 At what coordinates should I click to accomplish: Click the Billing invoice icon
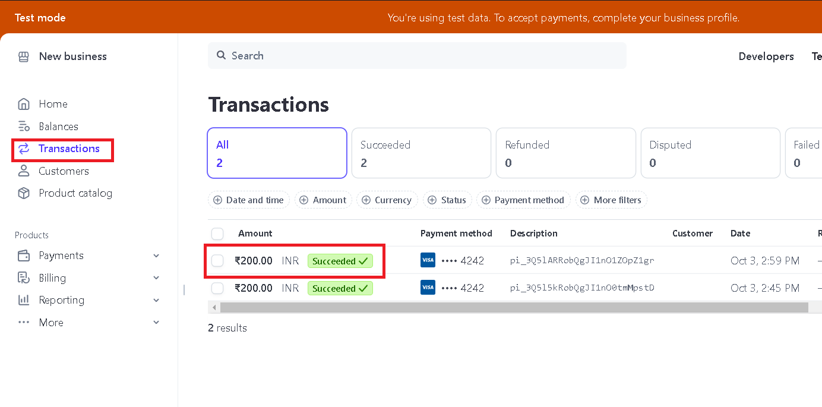(24, 277)
